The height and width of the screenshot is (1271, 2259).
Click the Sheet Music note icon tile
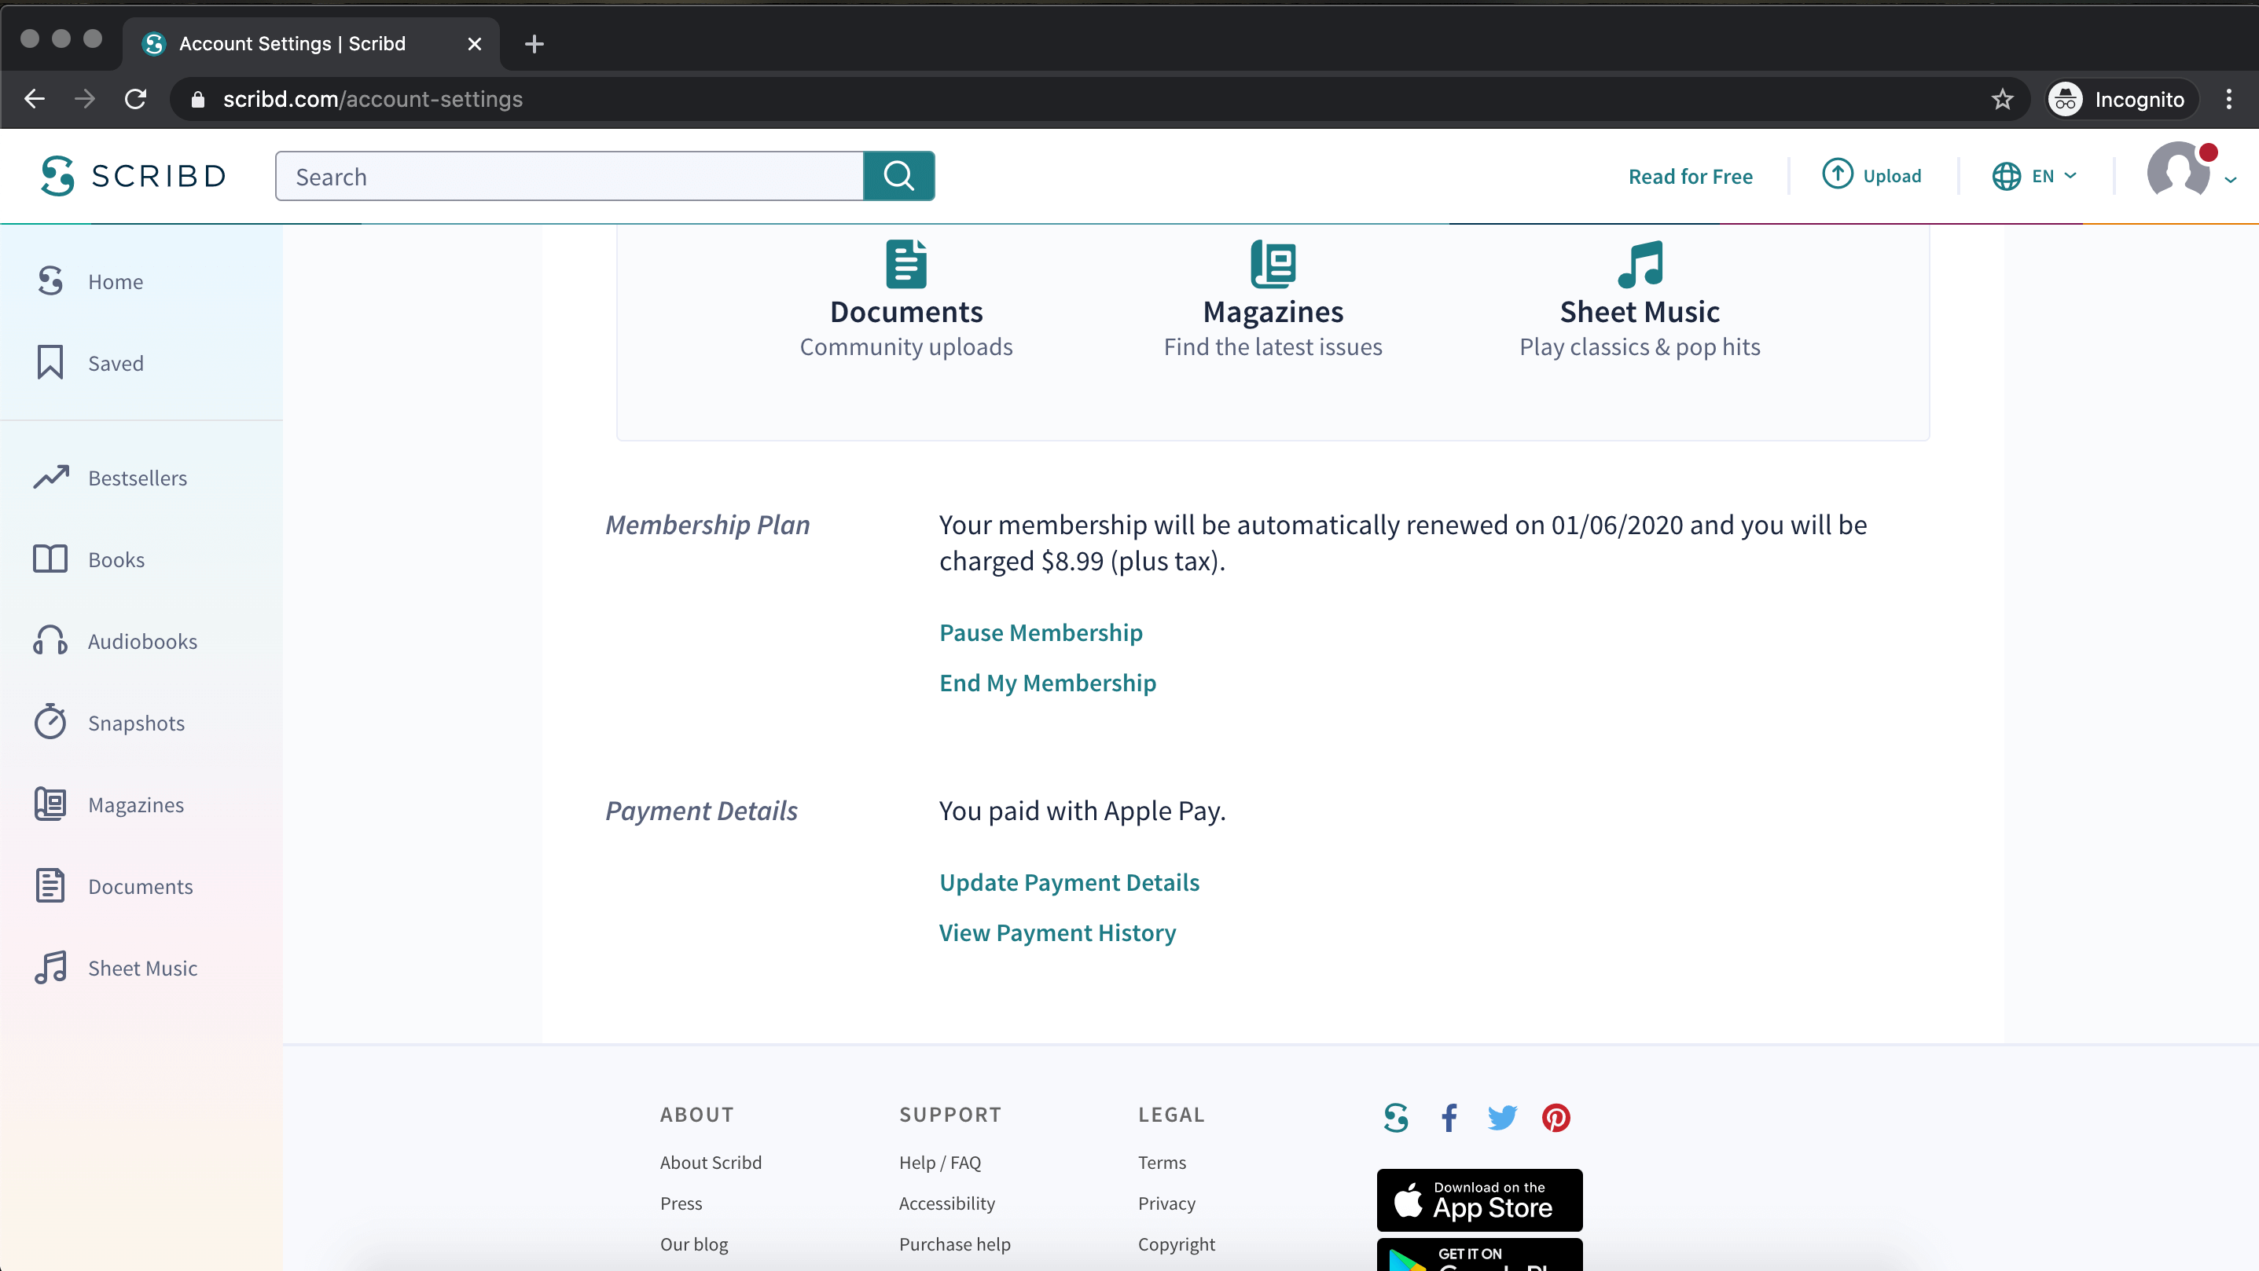[x=1640, y=264]
